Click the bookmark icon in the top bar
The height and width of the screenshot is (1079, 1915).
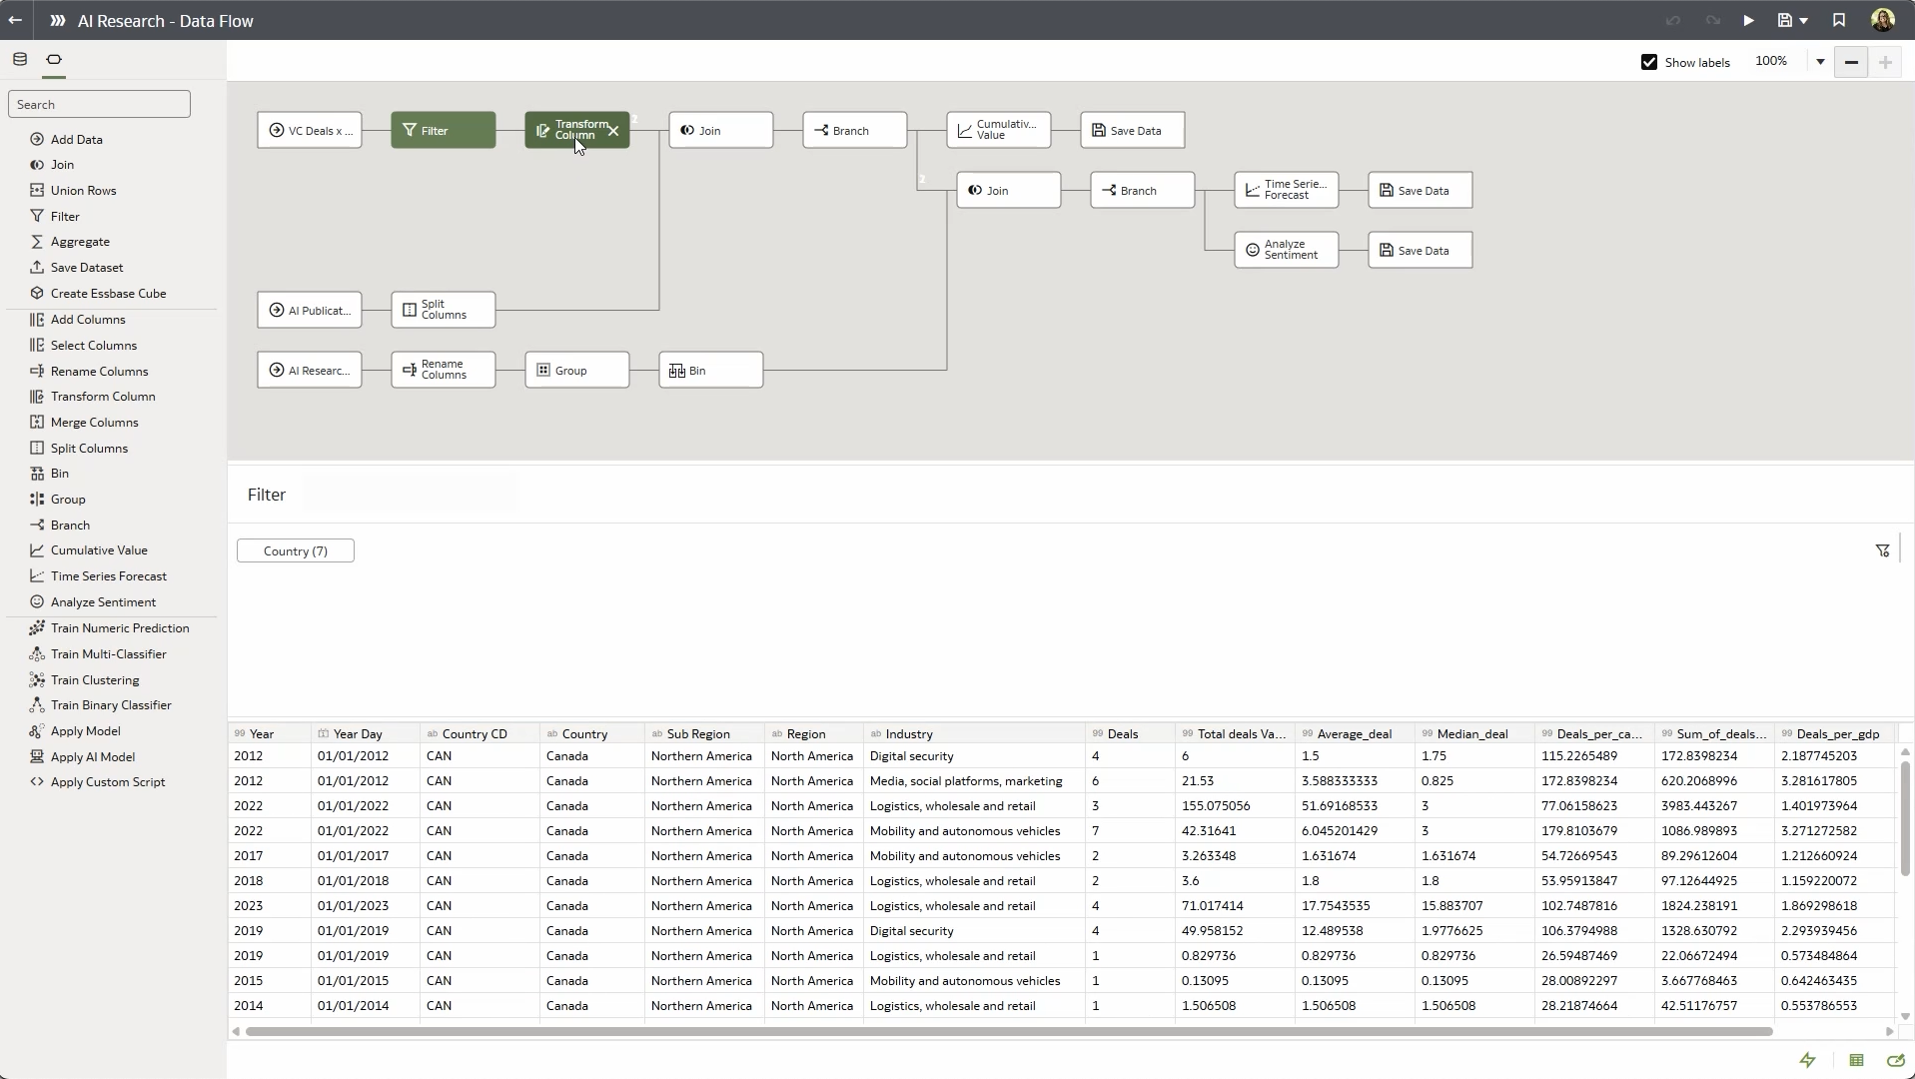pyautogui.click(x=1838, y=20)
